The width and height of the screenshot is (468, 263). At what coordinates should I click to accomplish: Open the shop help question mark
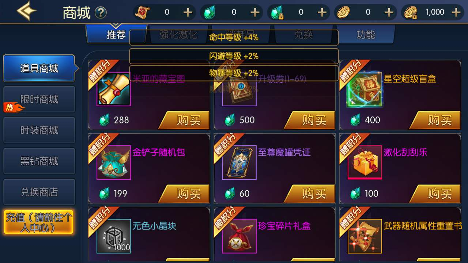coord(101,13)
